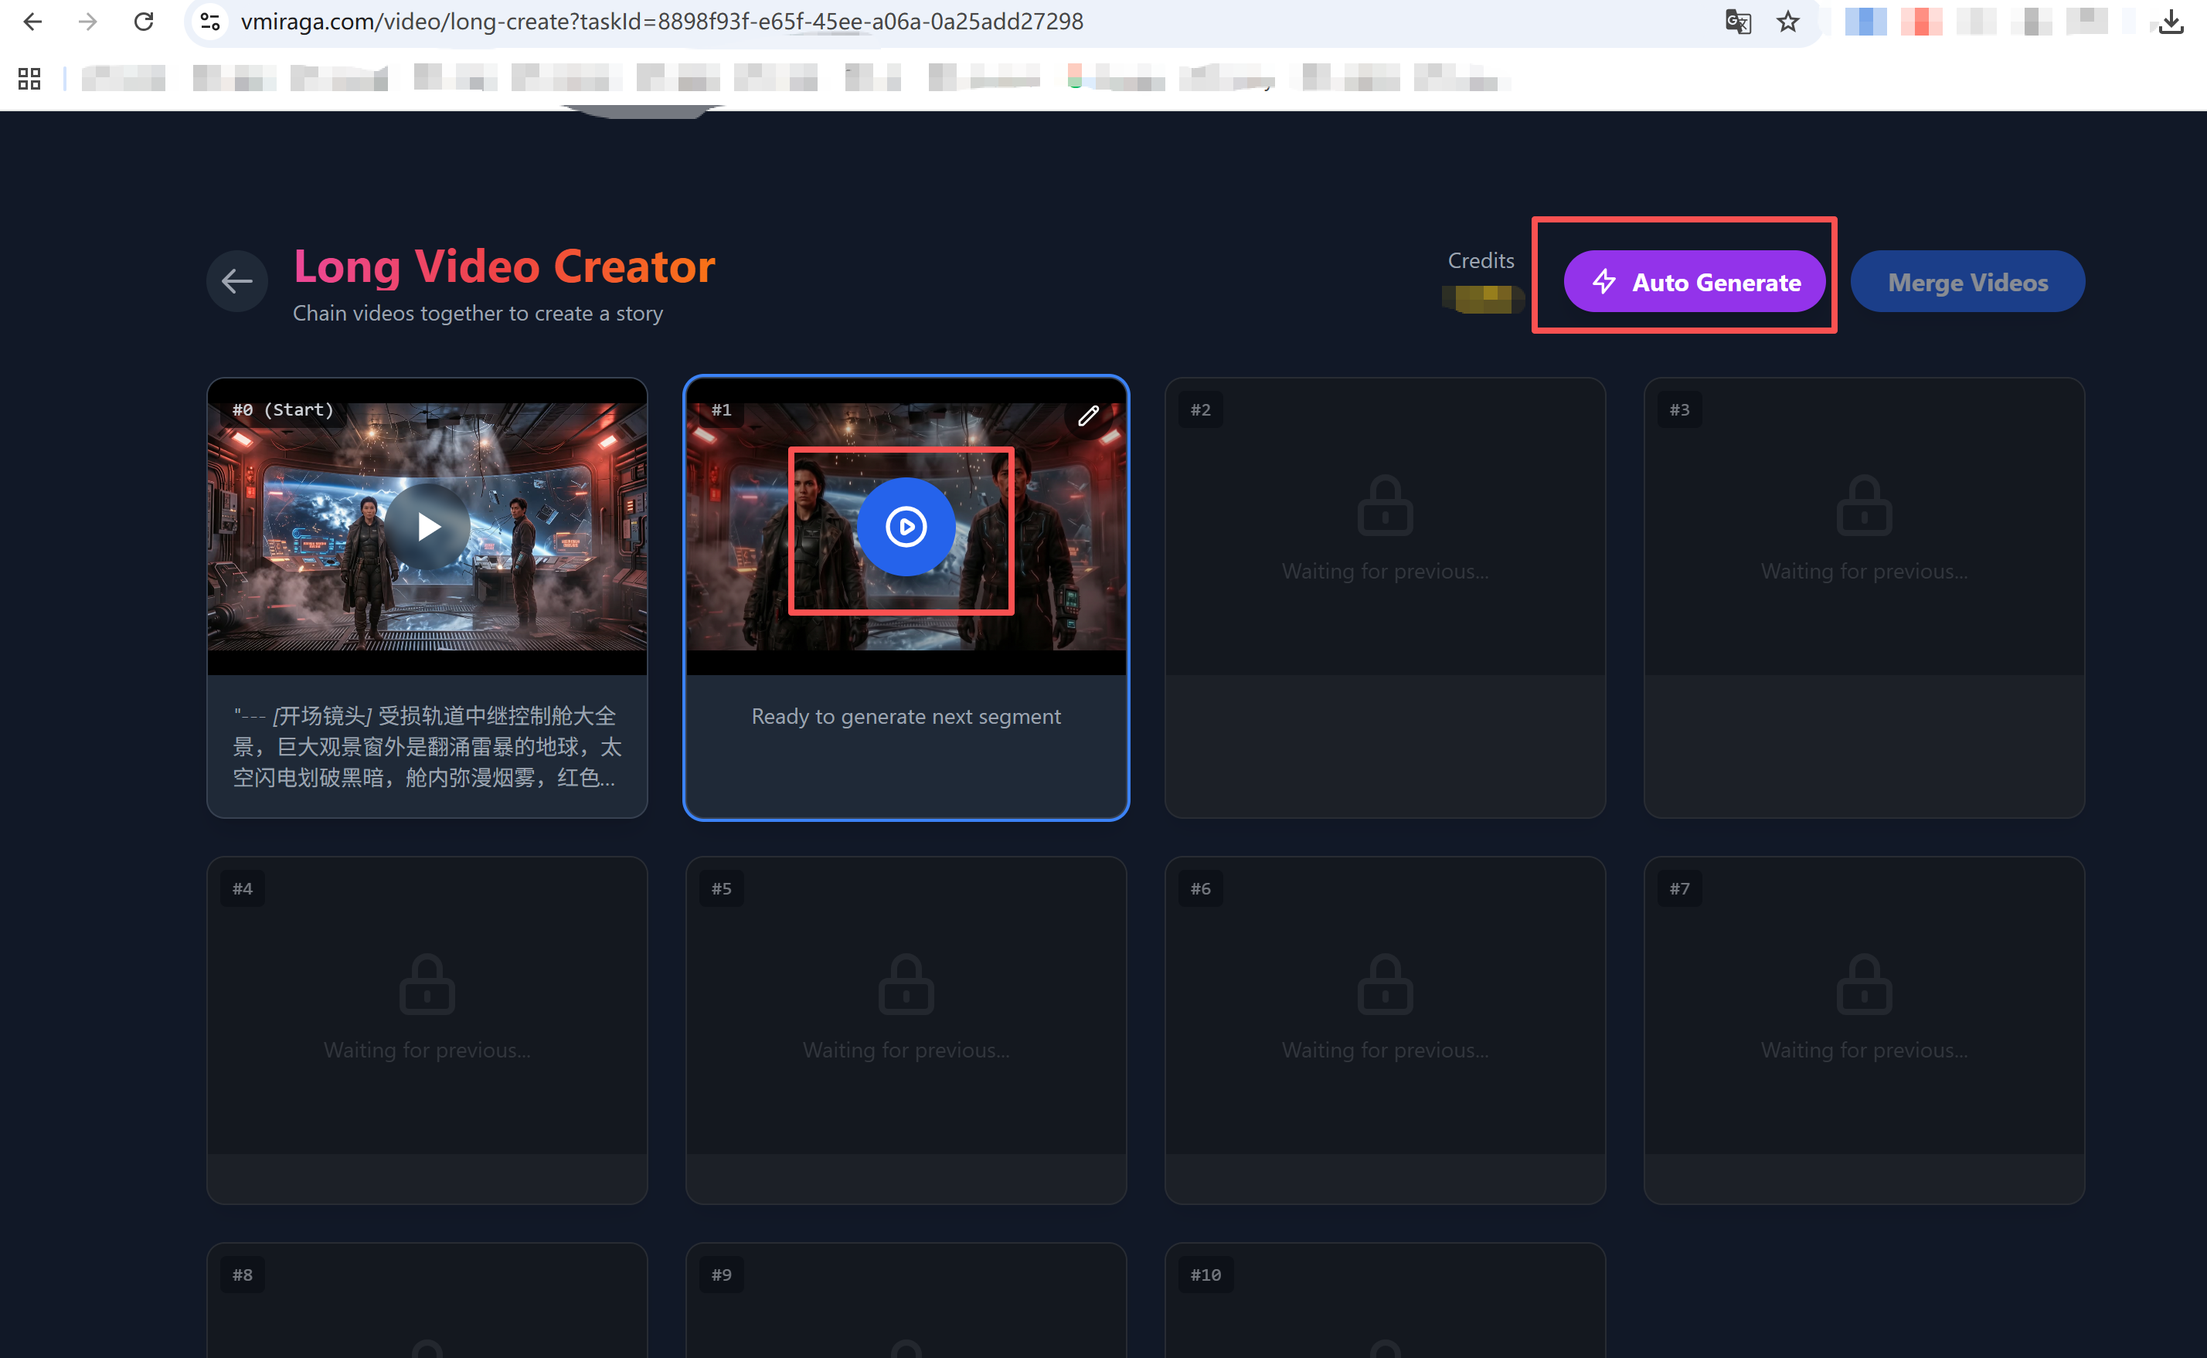Select the Long Video Creator title
Screen dimensions: 2207x1358
[x=505, y=267]
